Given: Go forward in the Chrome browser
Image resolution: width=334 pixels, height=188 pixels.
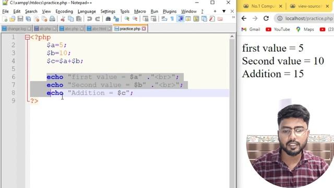Looking at the screenshot, I should pos(255,19).
